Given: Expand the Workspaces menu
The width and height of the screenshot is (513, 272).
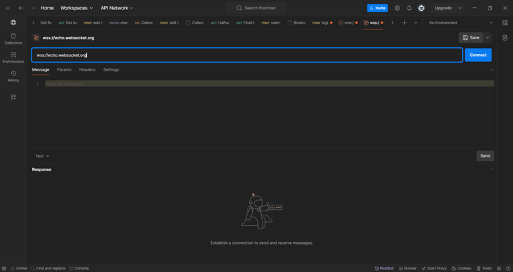Looking at the screenshot, I should [76, 8].
